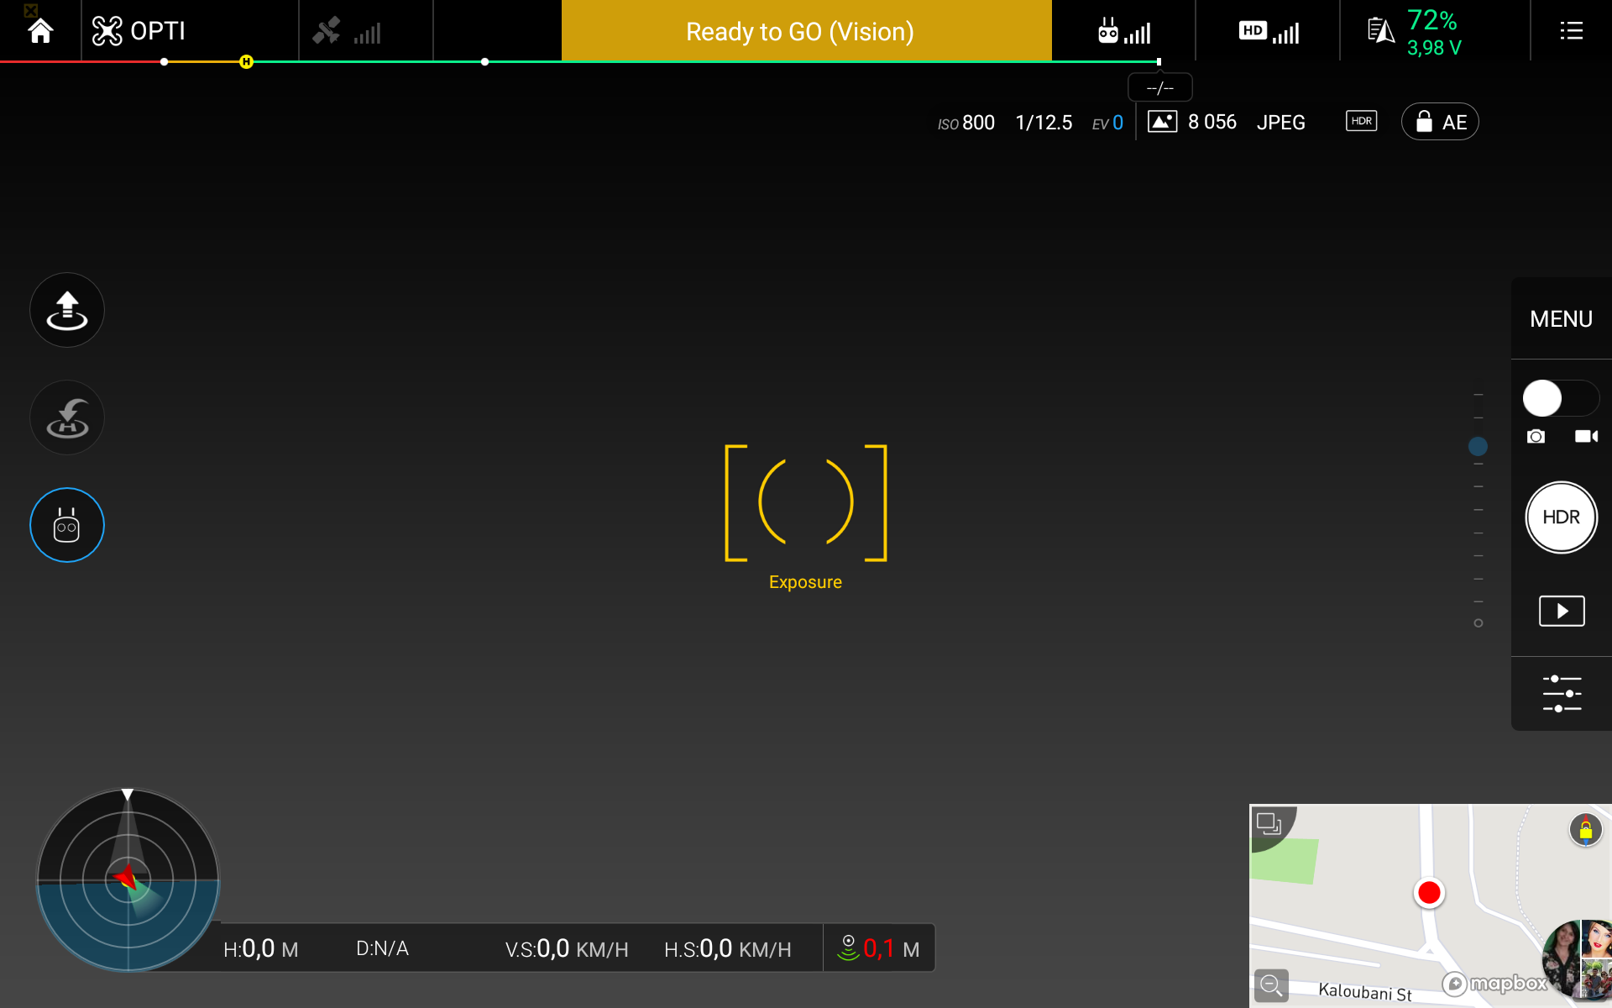Tap Kaloubani St label on map

click(1365, 992)
